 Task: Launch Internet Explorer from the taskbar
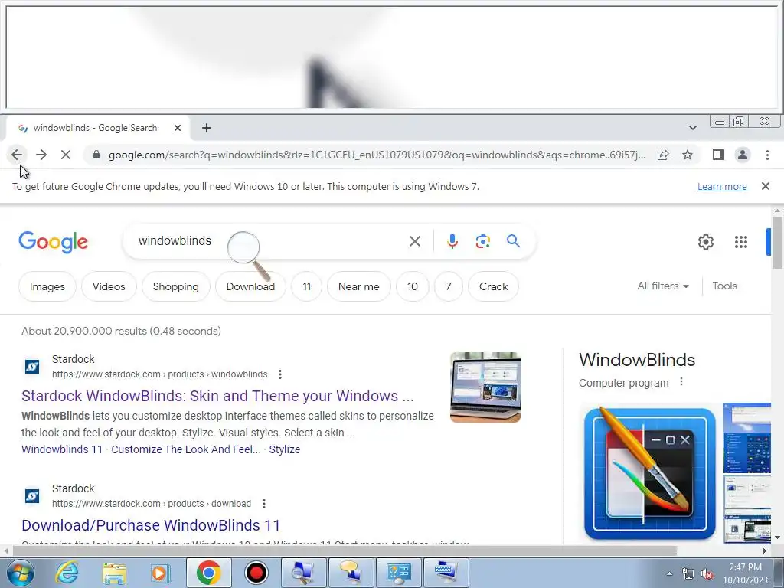coord(67,573)
